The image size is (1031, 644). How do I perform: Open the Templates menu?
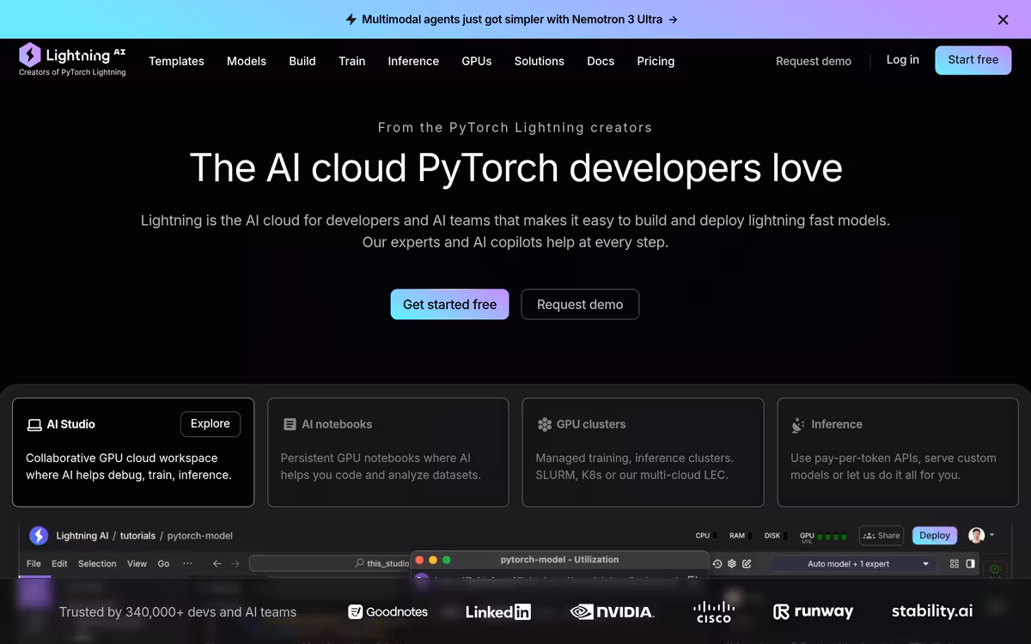176,61
